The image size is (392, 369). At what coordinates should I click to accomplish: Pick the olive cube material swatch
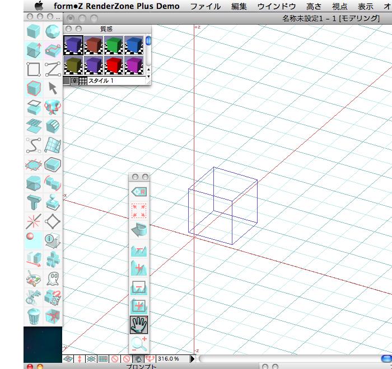[73, 65]
